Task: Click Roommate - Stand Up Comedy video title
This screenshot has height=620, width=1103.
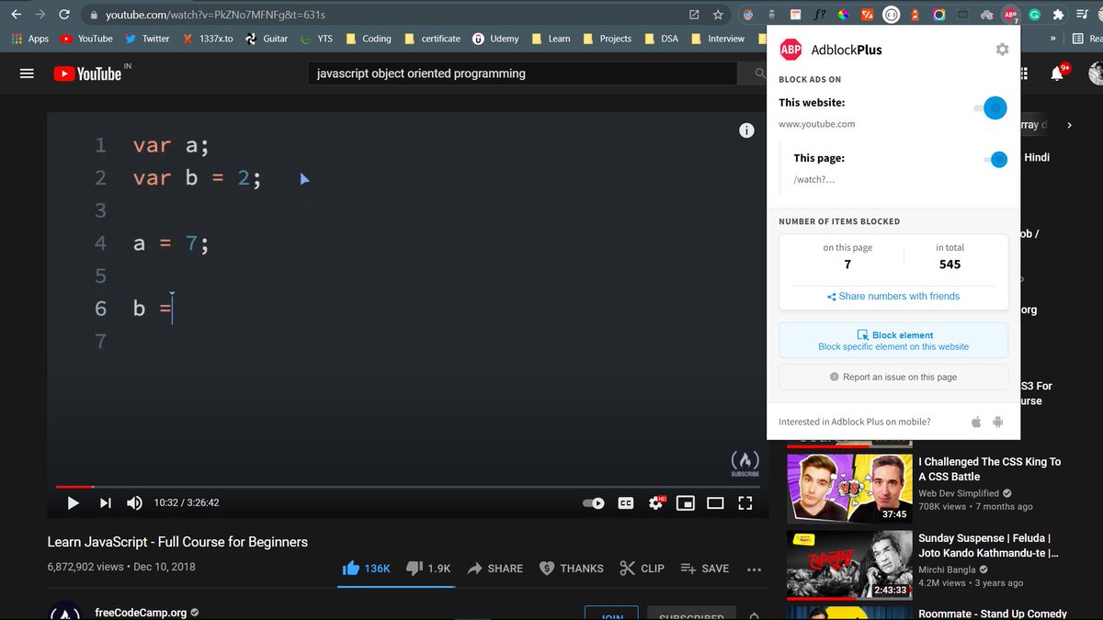Action: (x=993, y=614)
